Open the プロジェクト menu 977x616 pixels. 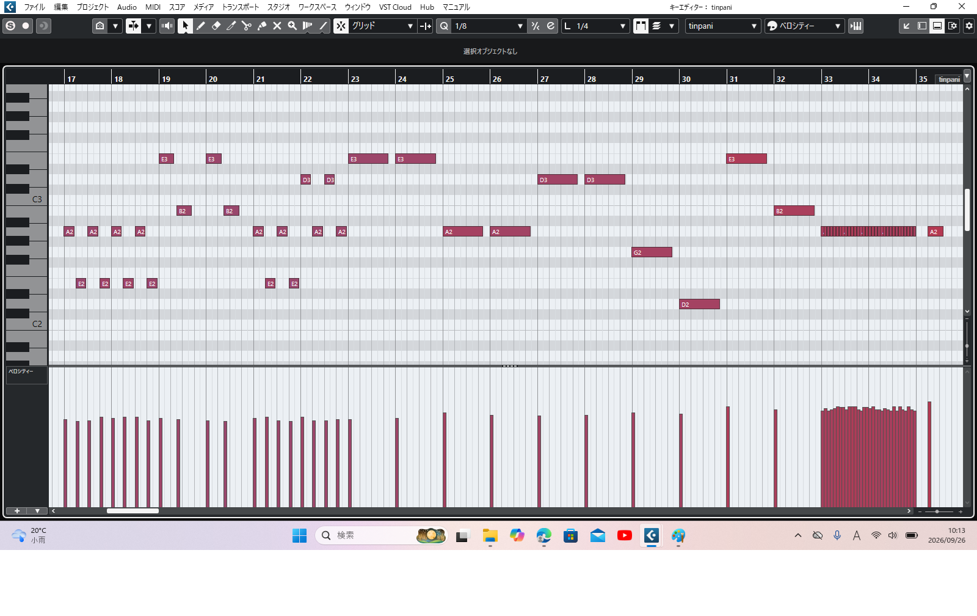click(92, 7)
